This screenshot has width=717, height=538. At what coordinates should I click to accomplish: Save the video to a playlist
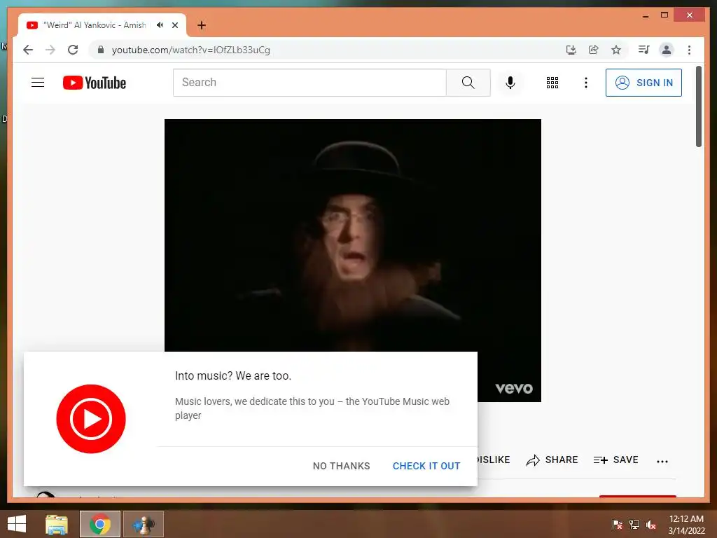[615, 460]
